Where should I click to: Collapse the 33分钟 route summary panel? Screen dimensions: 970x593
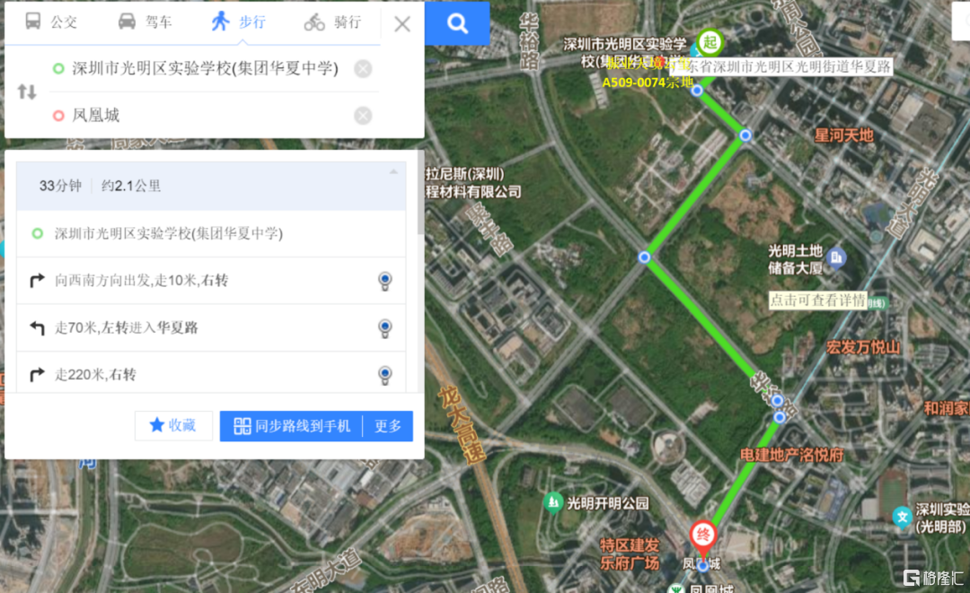tap(393, 172)
